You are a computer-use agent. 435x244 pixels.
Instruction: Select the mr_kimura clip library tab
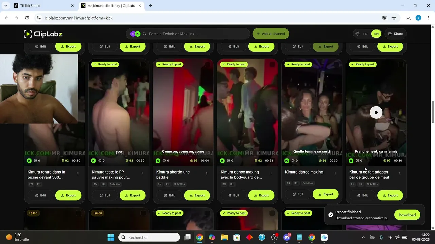[x=111, y=6]
